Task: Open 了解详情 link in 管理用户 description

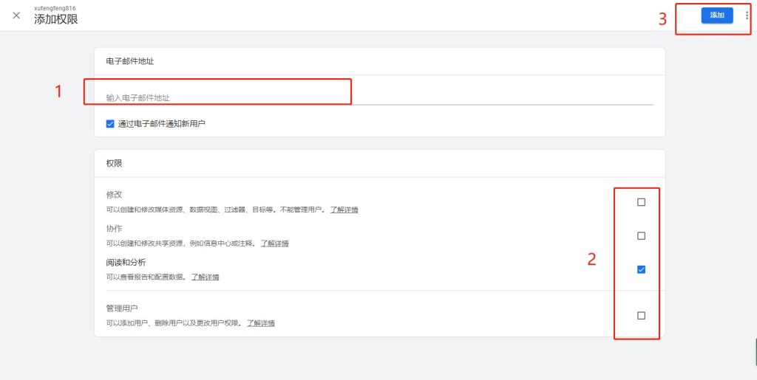Action: point(260,323)
